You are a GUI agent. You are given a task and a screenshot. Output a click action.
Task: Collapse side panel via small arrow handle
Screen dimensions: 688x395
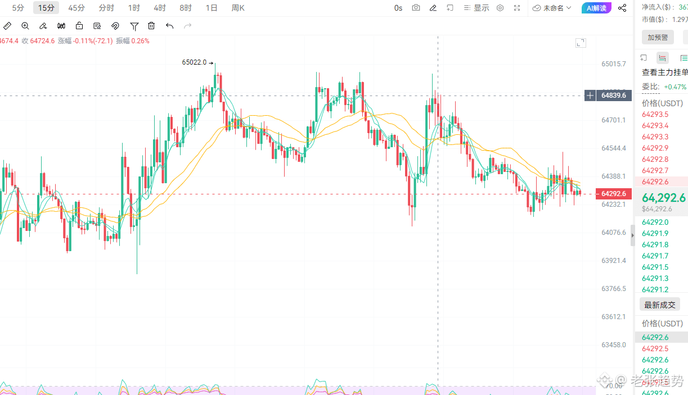(x=632, y=236)
